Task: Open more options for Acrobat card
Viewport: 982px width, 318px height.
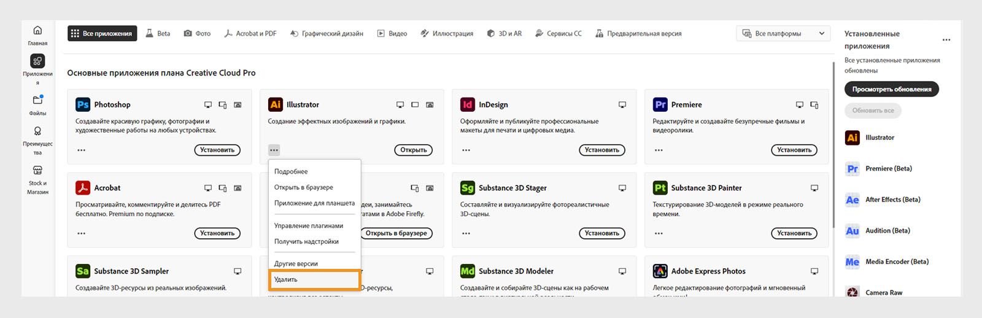Action: pos(82,233)
